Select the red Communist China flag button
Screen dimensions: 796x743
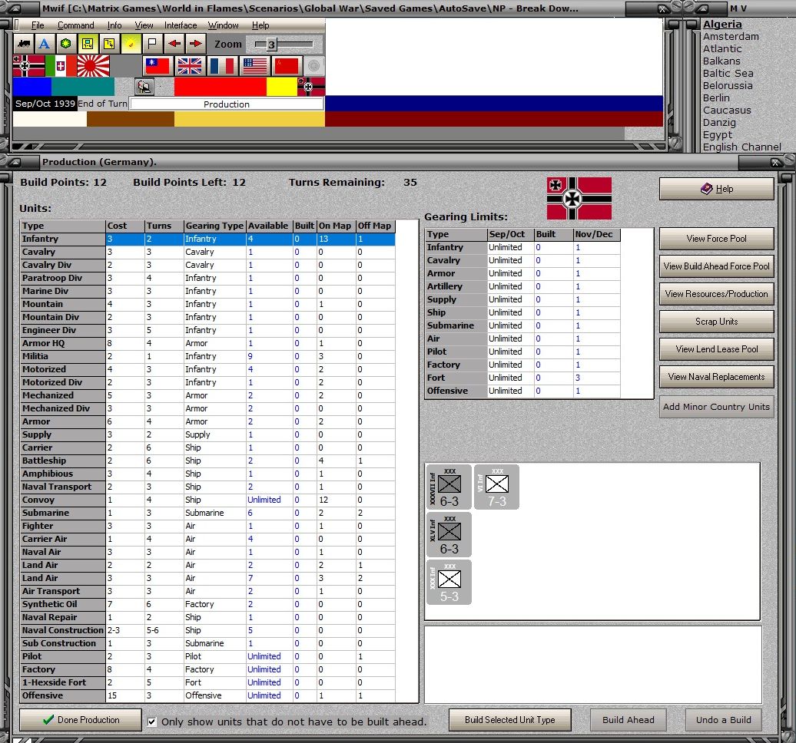[x=287, y=66]
